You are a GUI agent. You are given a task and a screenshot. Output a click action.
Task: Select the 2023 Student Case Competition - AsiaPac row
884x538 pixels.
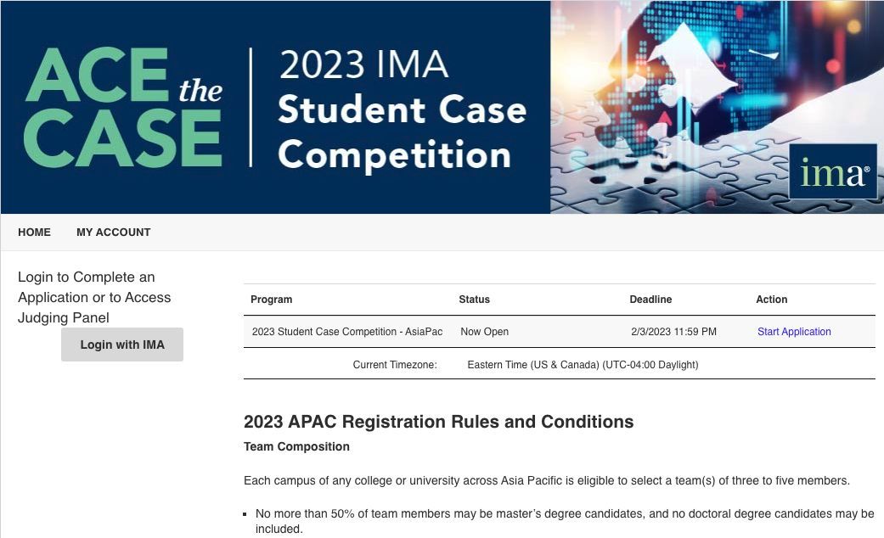pyautogui.click(x=560, y=332)
